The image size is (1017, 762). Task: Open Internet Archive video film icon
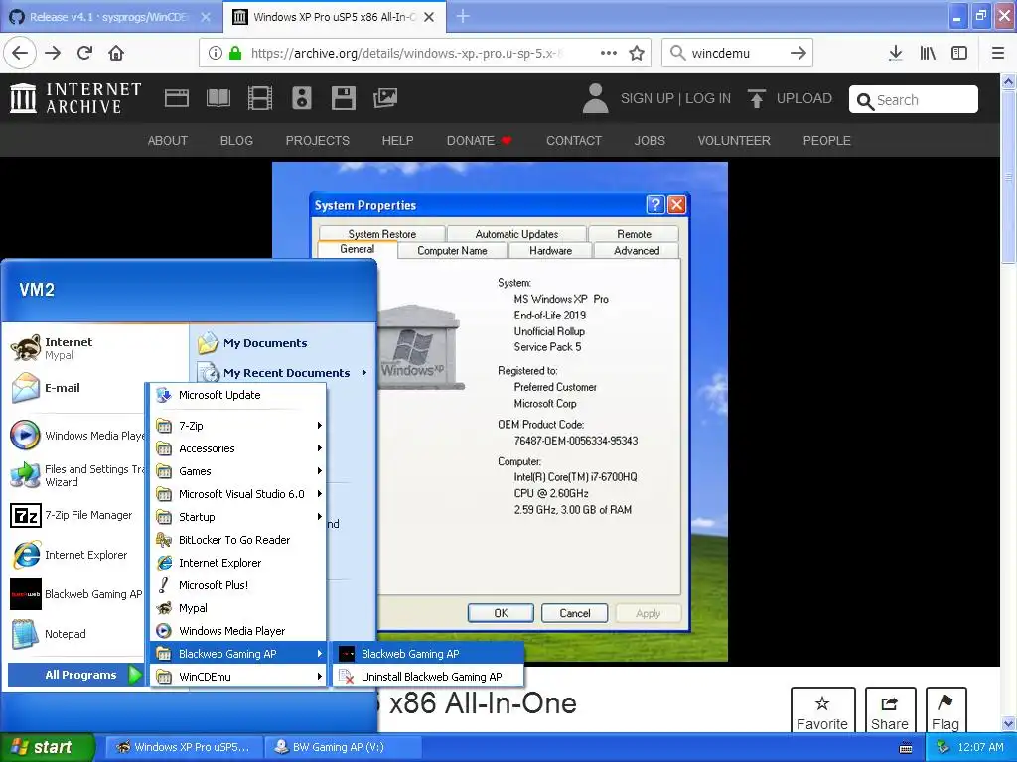click(x=260, y=98)
